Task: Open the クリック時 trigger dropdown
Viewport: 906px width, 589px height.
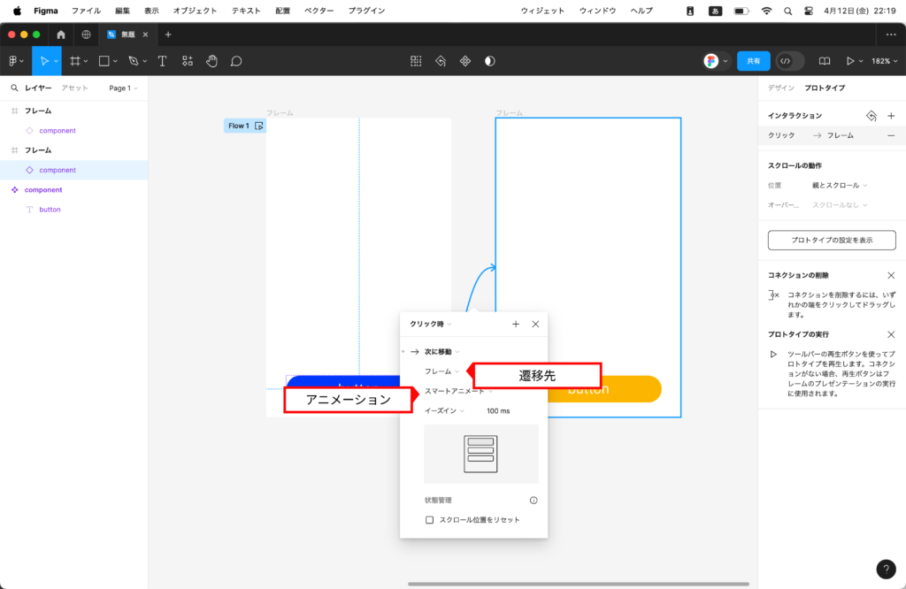Action: tap(431, 325)
